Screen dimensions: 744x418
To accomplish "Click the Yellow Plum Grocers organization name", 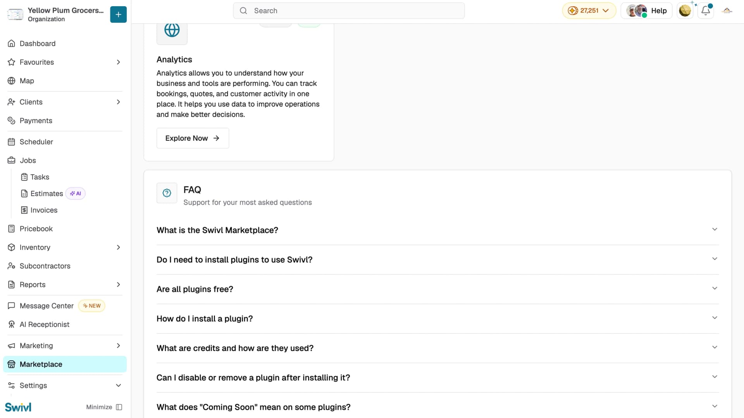I will [x=66, y=10].
